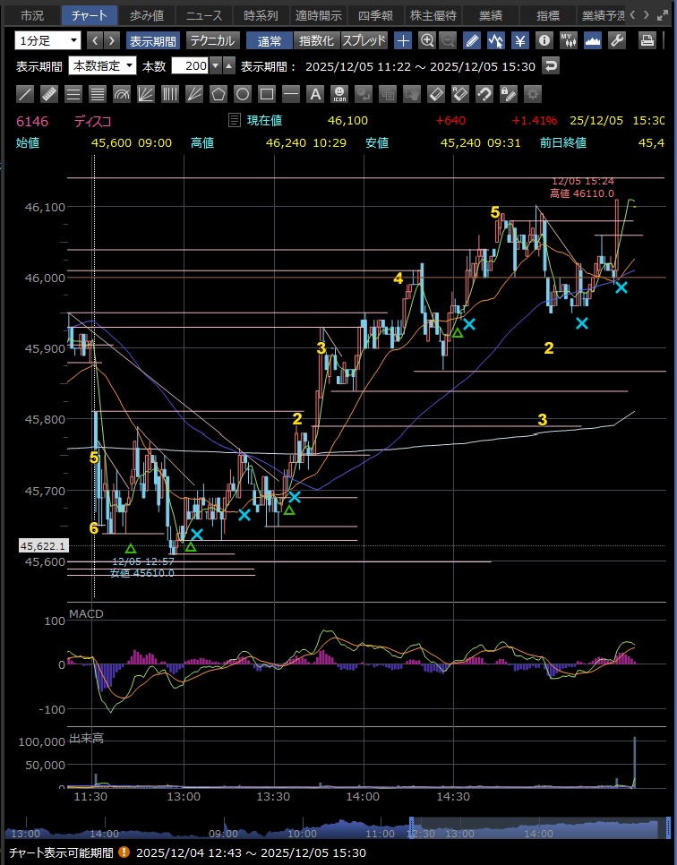Click the テクニカル button

212,40
